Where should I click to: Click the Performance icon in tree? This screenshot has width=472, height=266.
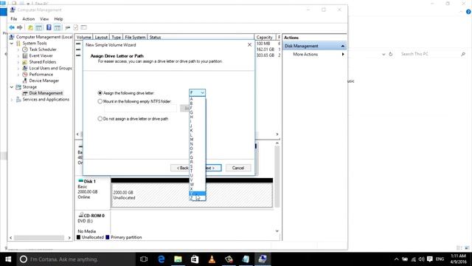(25, 75)
